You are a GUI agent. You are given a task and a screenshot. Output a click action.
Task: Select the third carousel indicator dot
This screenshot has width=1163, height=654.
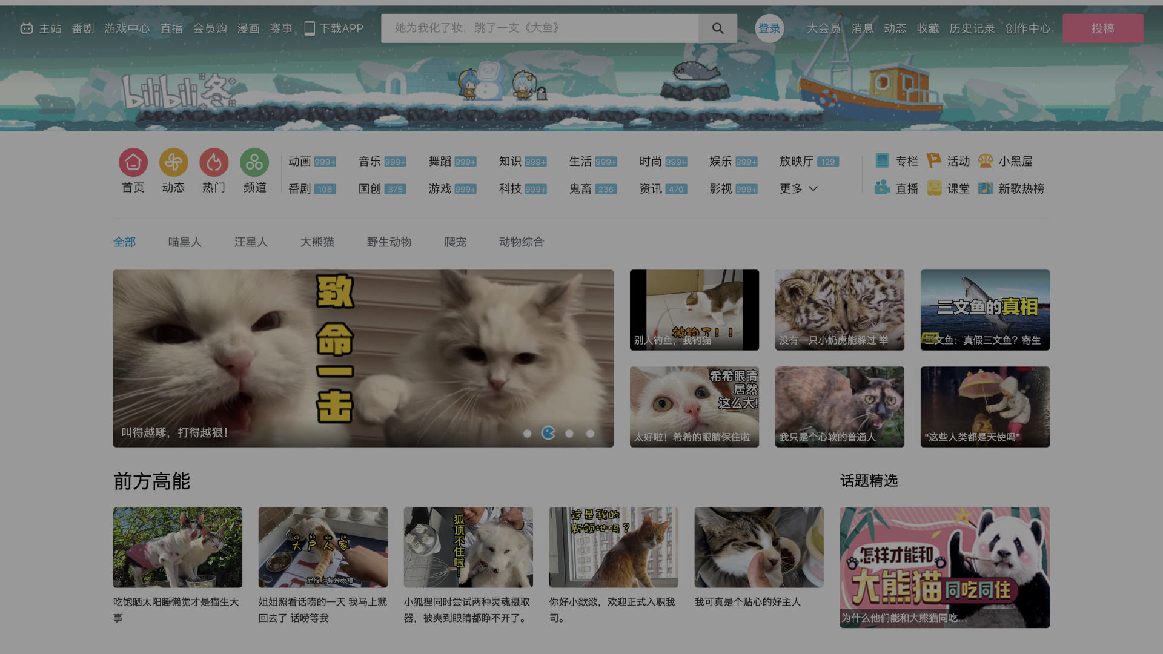569,434
